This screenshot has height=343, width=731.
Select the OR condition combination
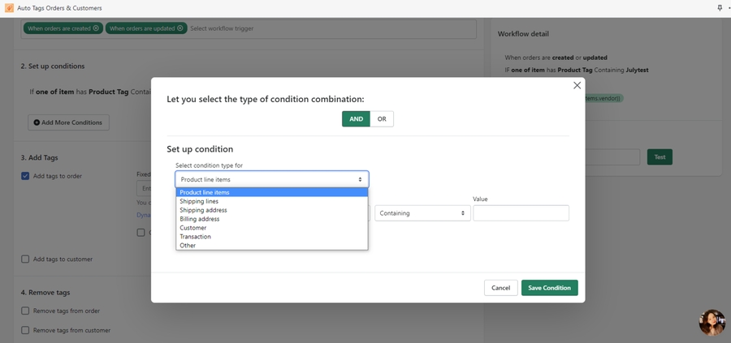click(381, 119)
